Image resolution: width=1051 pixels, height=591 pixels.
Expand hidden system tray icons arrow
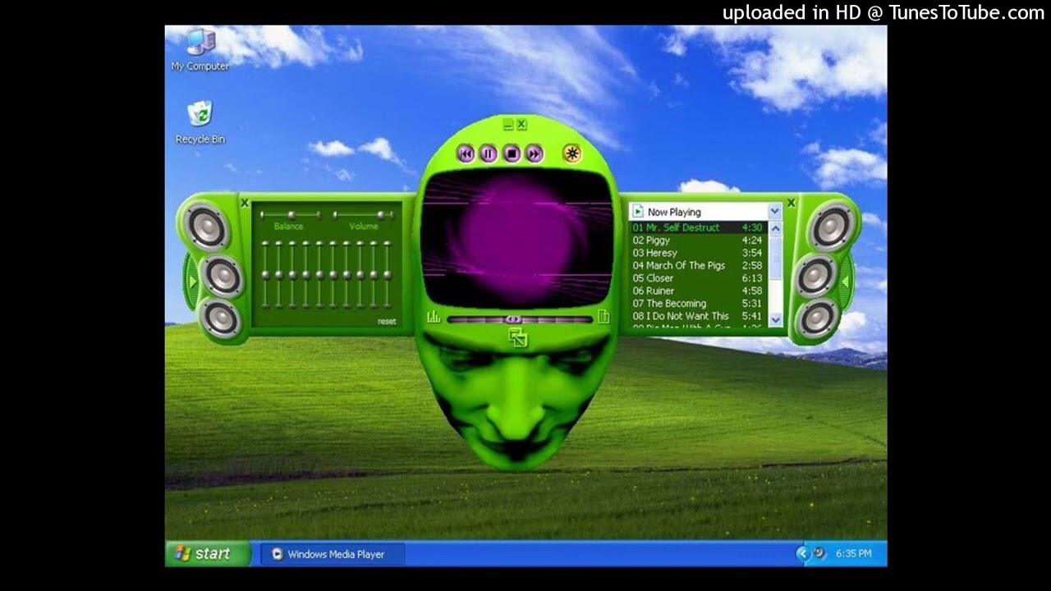(802, 553)
